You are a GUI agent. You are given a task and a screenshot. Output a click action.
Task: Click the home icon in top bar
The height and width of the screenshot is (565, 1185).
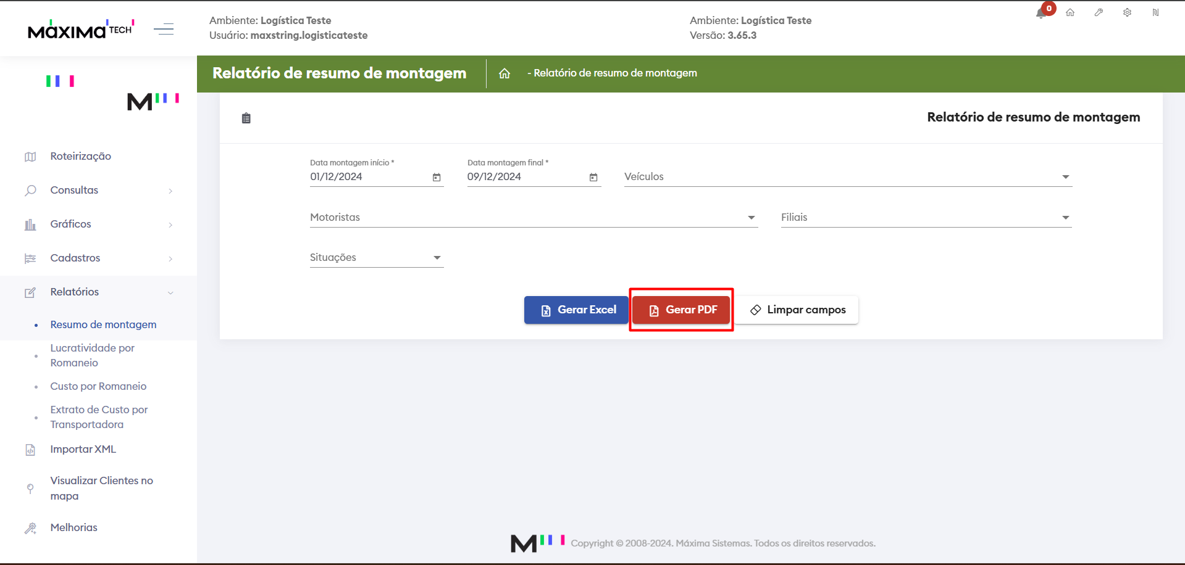(x=1070, y=12)
